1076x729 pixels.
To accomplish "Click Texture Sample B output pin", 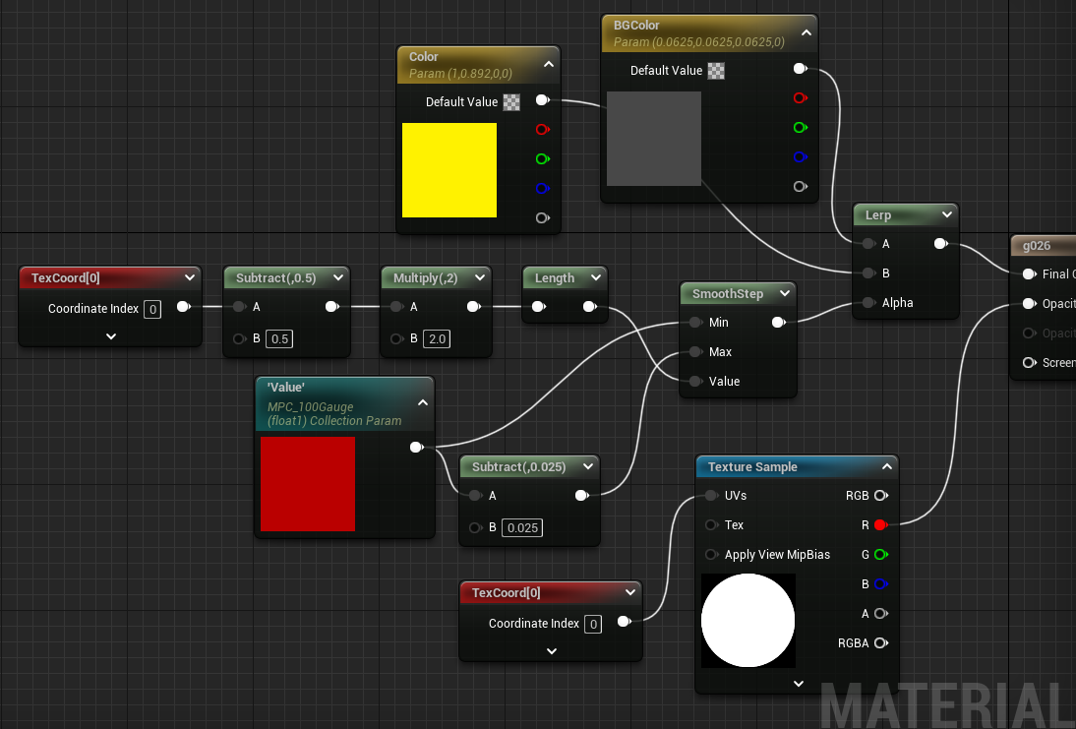I will tap(881, 584).
